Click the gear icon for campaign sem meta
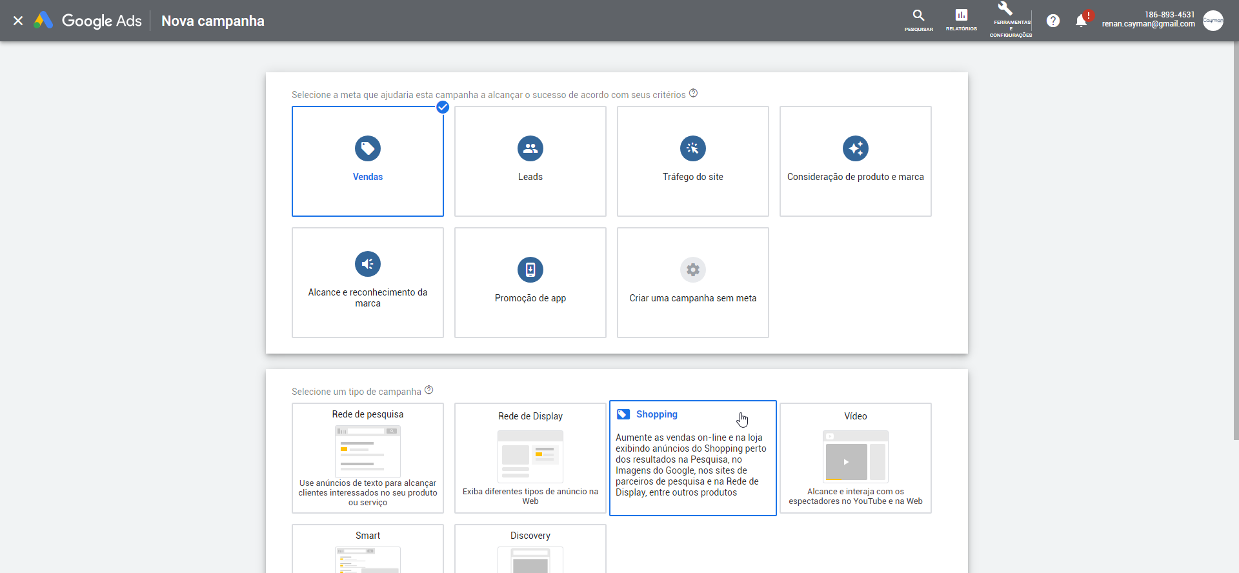This screenshot has width=1239, height=573. tap(693, 270)
